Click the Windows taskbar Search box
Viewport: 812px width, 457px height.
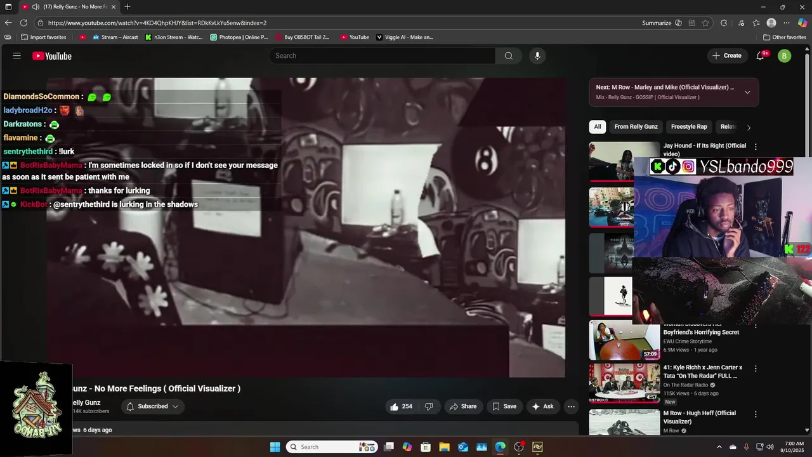tap(331, 447)
